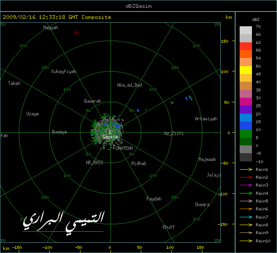The image size is (277, 253).
Task: Click the Rain2 red arrow legend
Action: pos(246,177)
